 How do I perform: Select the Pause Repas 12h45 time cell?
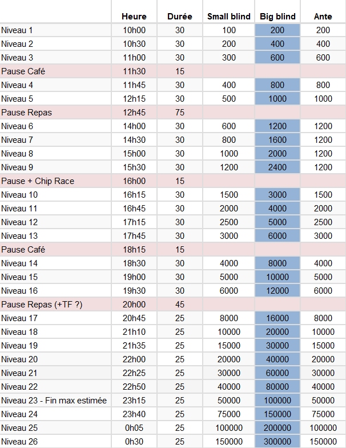click(135, 113)
